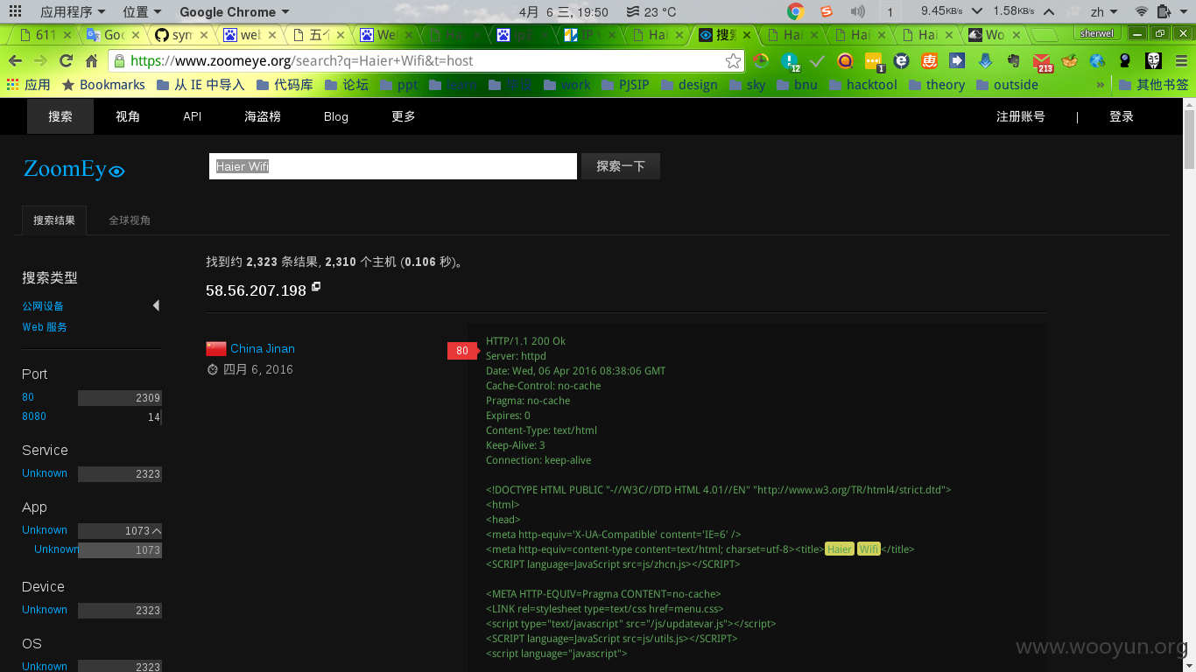The width and height of the screenshot is (1196, 672).
Task: Click the 探索一下 search button
Action: [621, 166]
